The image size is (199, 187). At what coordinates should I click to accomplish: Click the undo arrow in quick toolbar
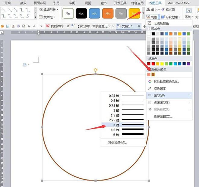(x=29, y=26)
